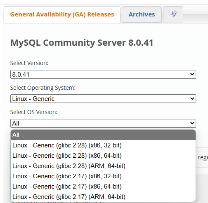Click the Select Operating System label
The width and height of the screenshot is (208, 203).
tap(43, 88)
